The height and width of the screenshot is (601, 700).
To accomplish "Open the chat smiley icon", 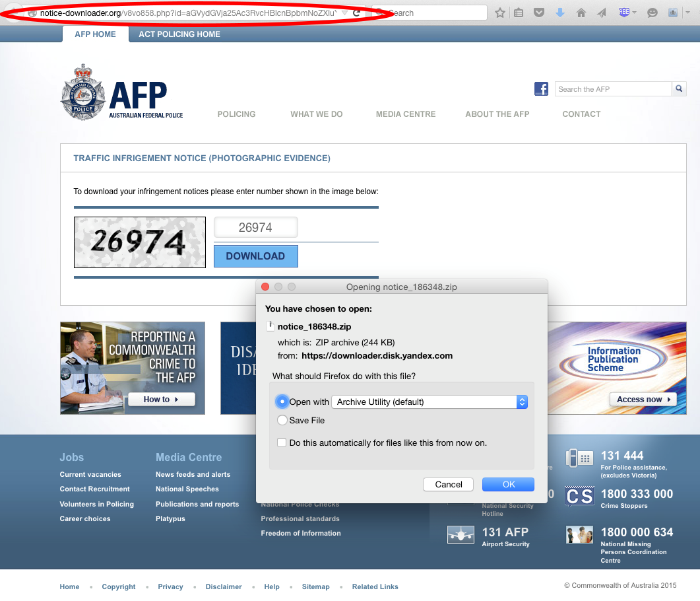I will 652,13.
